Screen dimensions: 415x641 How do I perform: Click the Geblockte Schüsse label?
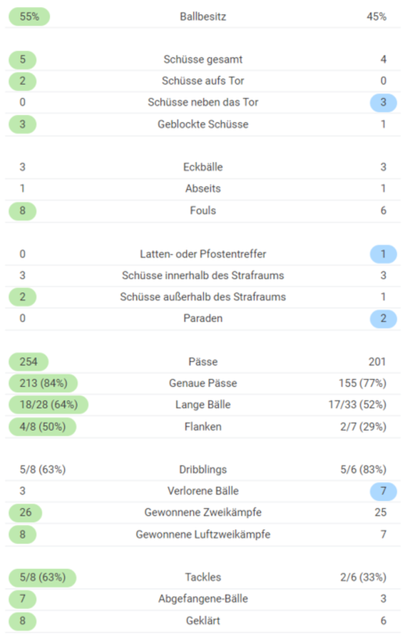tap(203, 124)
